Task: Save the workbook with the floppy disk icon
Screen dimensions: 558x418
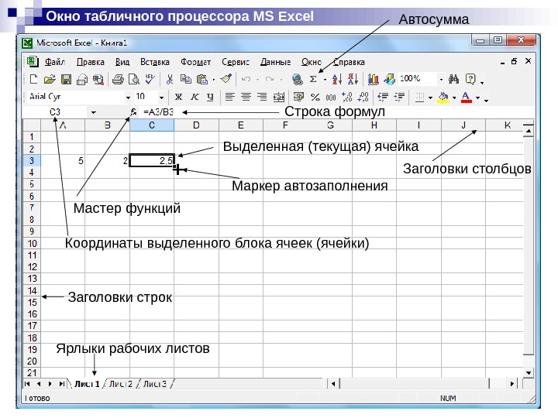Action: click(x=66, y=79)
